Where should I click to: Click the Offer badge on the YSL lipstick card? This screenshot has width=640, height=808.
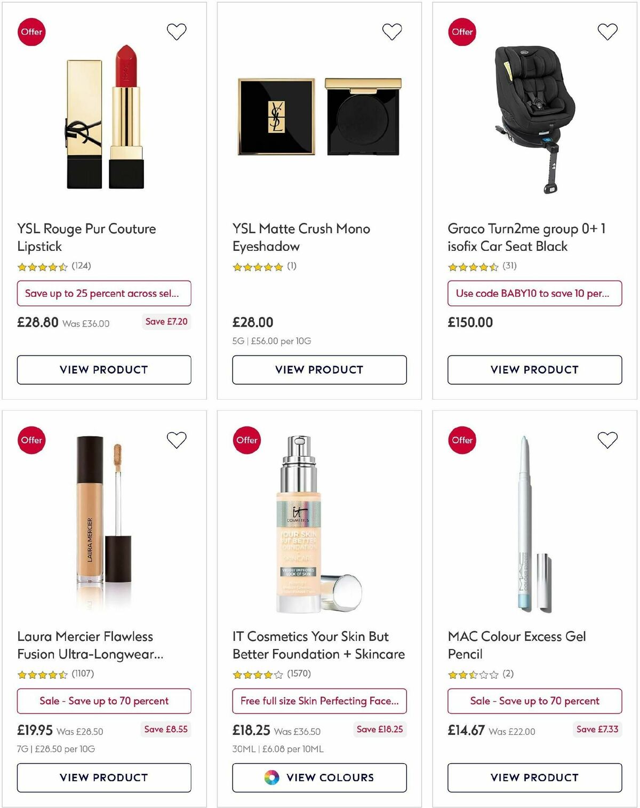[31, 31]
